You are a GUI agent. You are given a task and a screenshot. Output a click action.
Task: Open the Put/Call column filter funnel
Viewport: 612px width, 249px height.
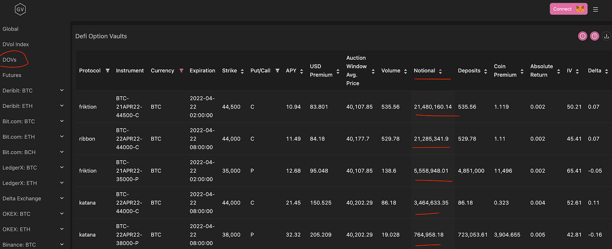pos(277,71)
